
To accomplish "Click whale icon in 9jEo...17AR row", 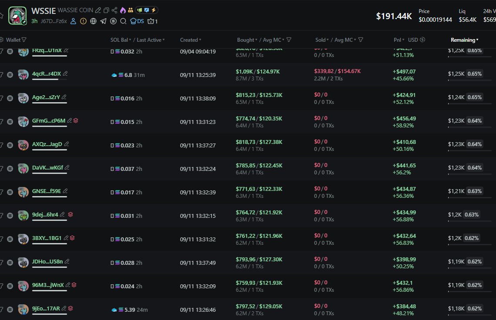I will coord(114,310).
